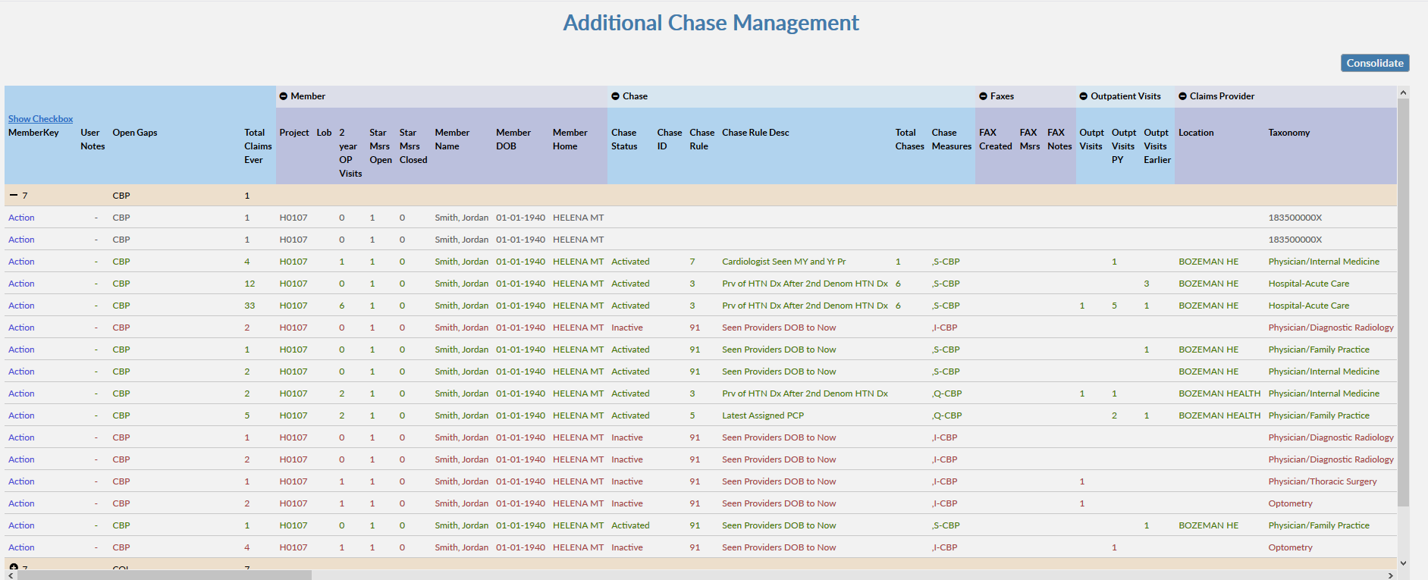
Task: Click the FAX Created column header
Action: click(996, 140)
